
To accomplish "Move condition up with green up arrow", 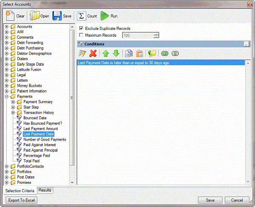I will point(106,53).
